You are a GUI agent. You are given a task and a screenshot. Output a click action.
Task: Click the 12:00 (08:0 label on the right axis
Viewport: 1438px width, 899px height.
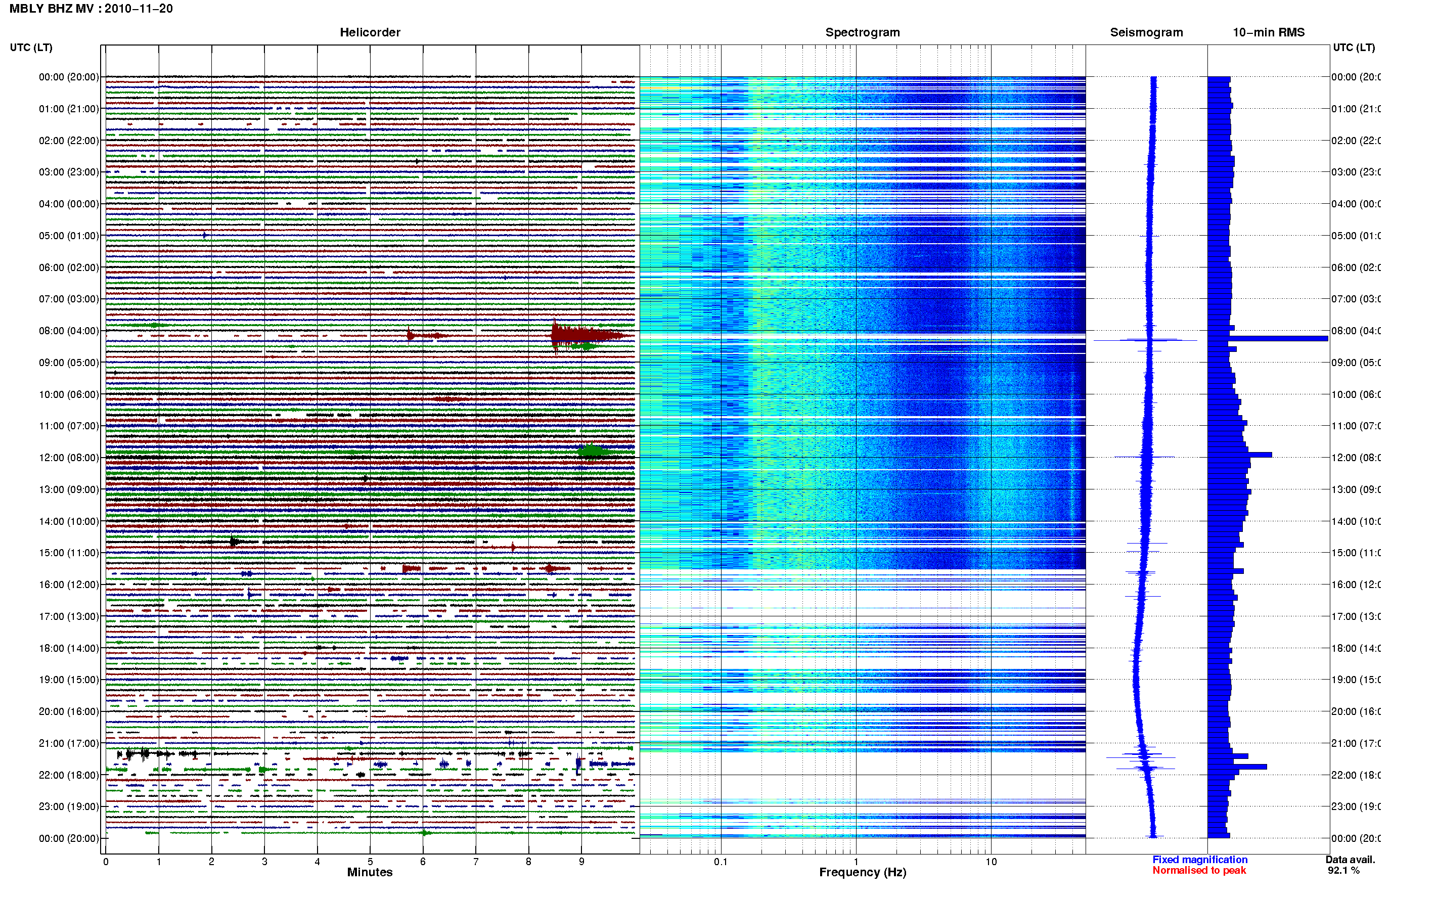click(x=1356, y=457)
